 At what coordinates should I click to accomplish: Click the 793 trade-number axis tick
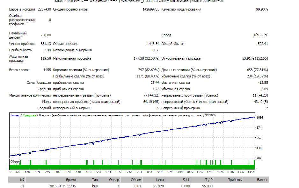(x=139, y=172)
